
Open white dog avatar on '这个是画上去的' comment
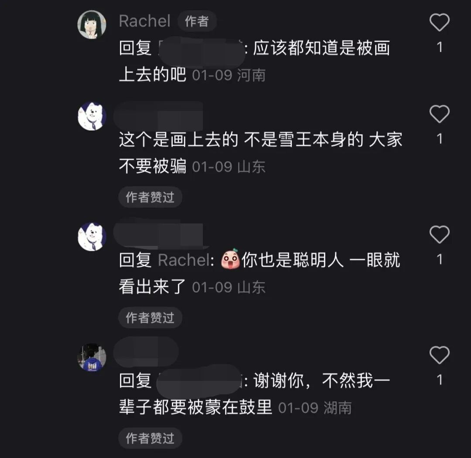click(92, 116)
